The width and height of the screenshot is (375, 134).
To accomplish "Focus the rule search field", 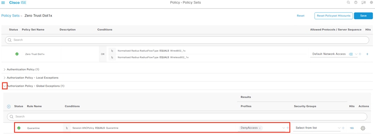I will (187, 117).
